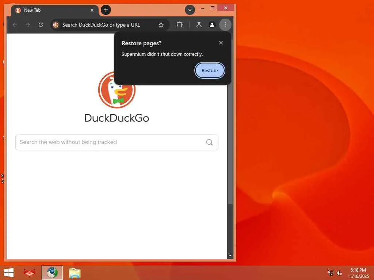Viewport: 374px width, 280px height.
Task: Open the tab search dropdown arrow
Action: [190, 10]
